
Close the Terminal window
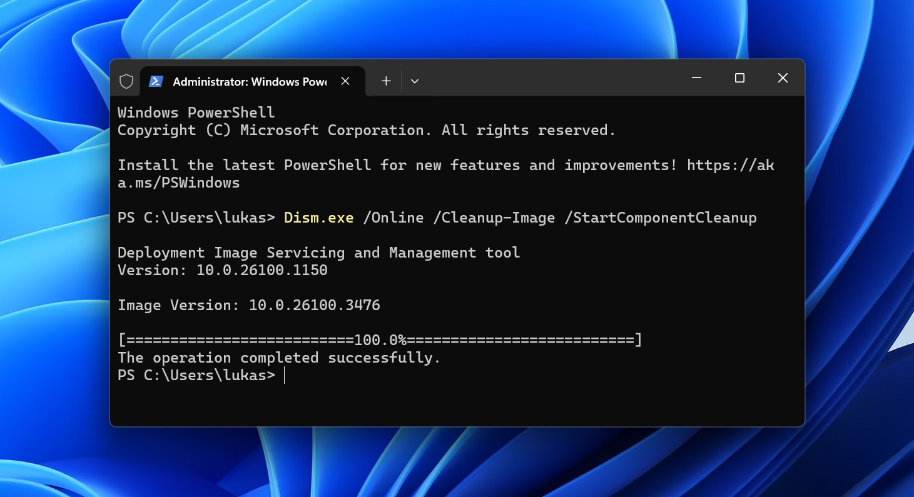[783, 78]
